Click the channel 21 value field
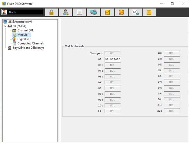Viewport: 189px width, 143px height. point(172,105)
